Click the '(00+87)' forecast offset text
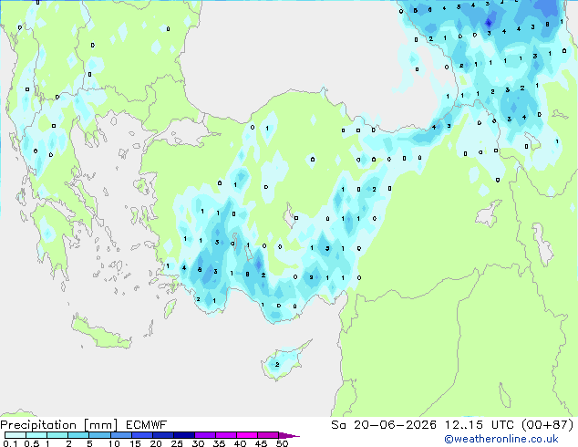This screenshot has height=447, width=578. [x=548, y=425]
